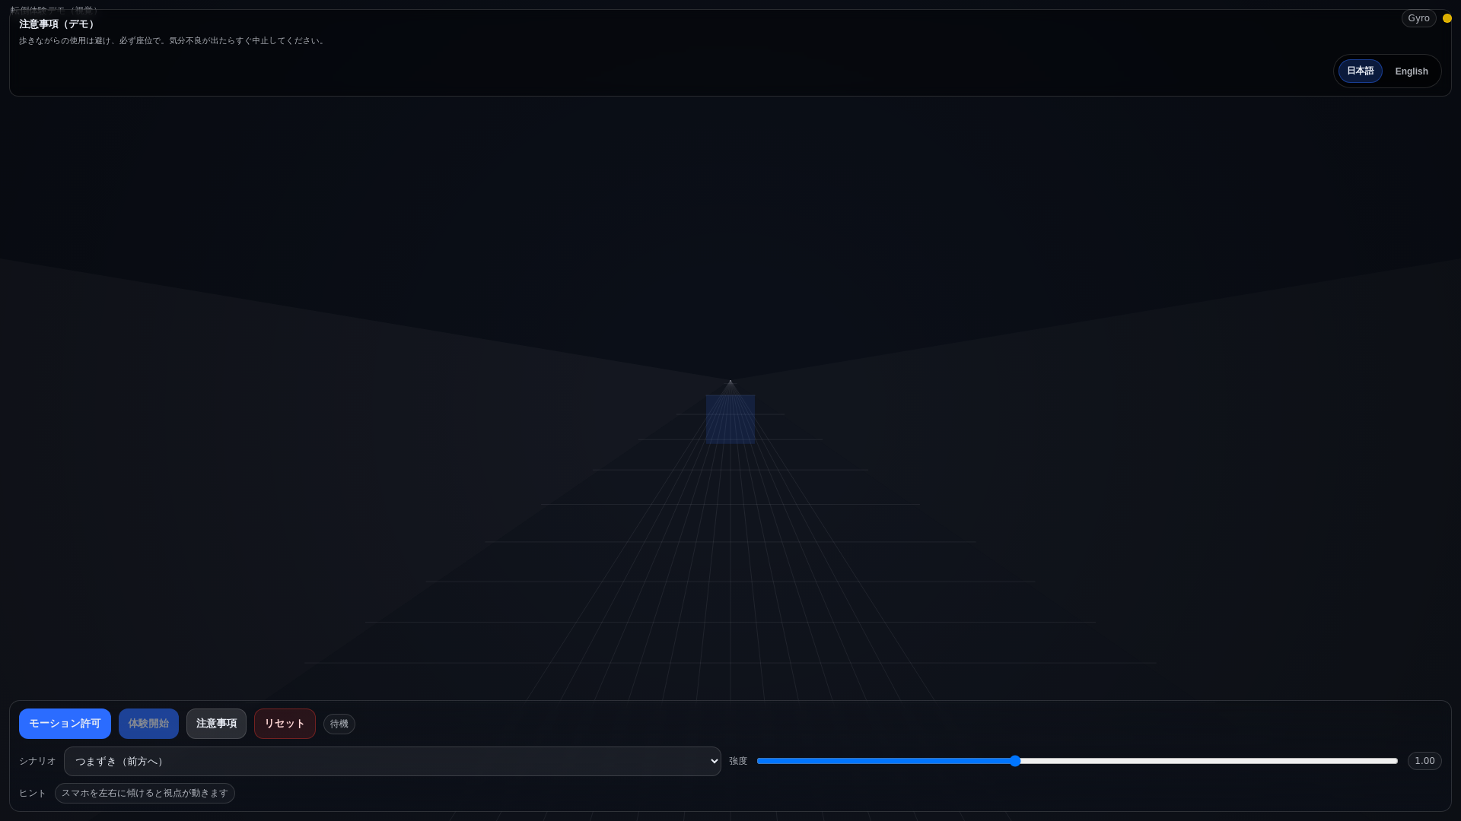Start the experience with 体験開始
1461x821 pixels.
pyautogui.click(x=148, y=724)
